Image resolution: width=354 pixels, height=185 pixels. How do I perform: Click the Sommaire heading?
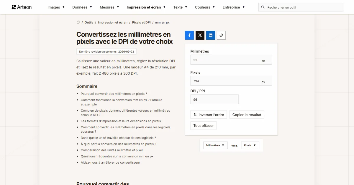pos(87,86)
